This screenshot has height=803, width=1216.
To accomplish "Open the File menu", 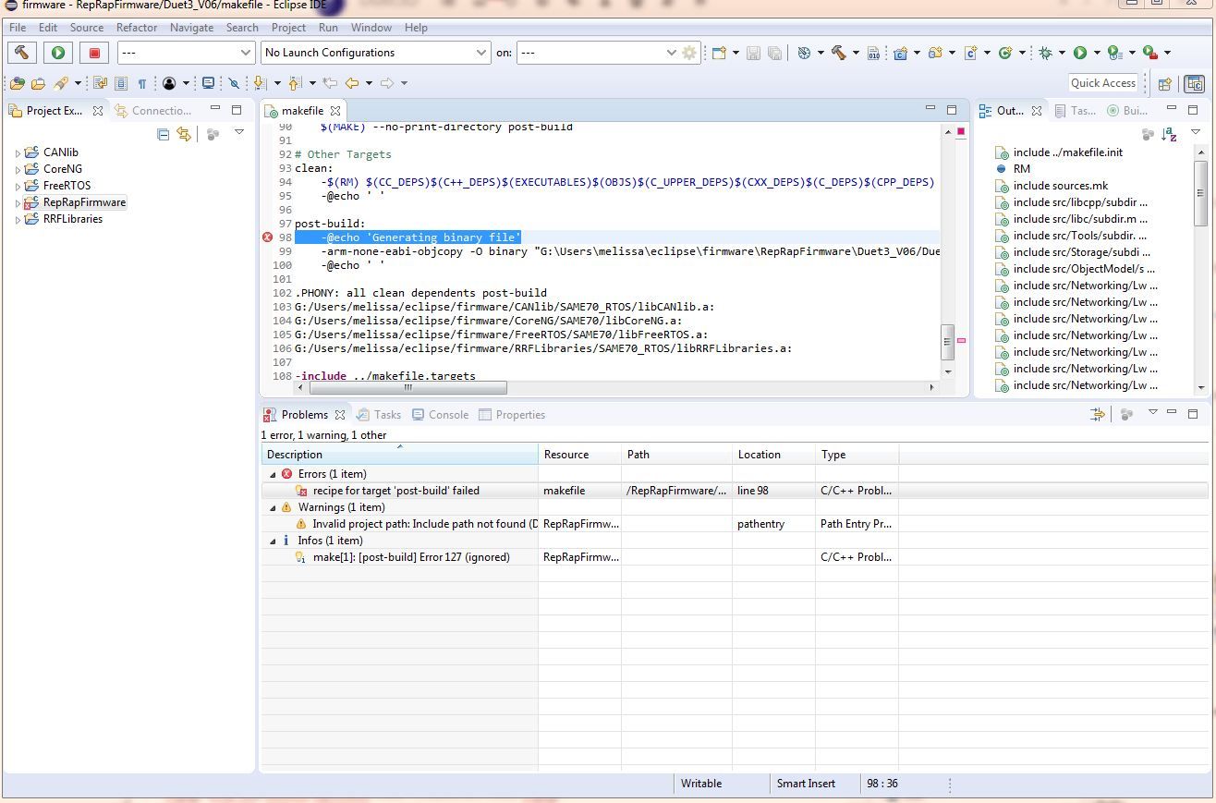I will [x=18, y=28].
